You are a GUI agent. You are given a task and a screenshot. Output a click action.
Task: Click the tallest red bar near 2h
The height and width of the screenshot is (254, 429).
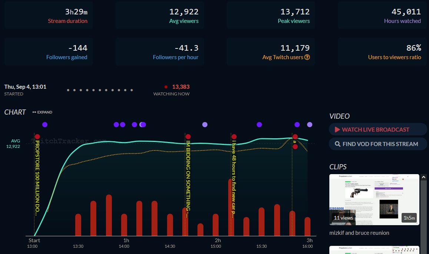pyautogui.click(x=230, y=207)
